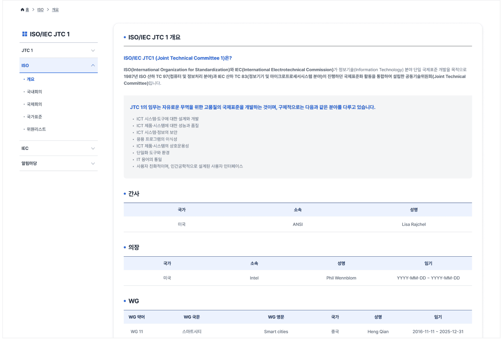The width and height of the screenshot is (503, 343).
Task: Click the home icon in breadcrumb
Action: 22,10
